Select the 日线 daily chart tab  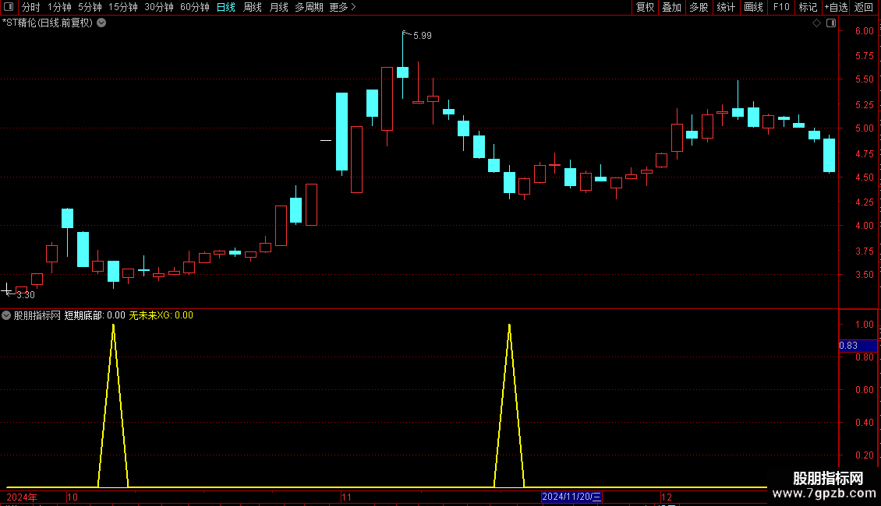226,7
